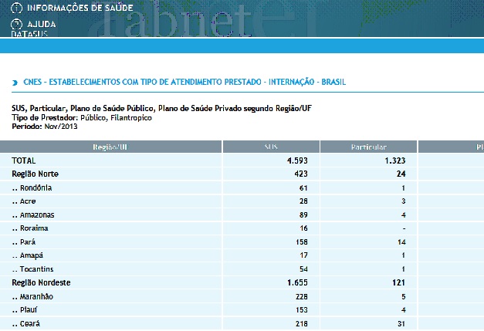Click the Ceará Particular value 31
The image size is (484, 331).
tap(401, 323)
